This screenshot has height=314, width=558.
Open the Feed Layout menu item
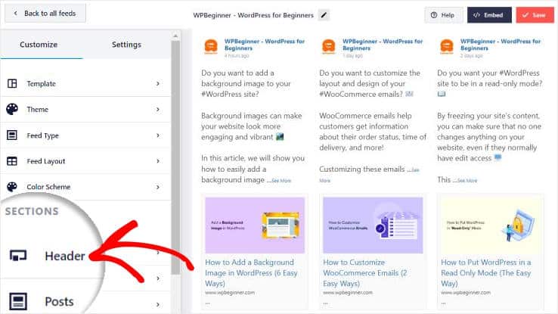click(x=85, y=161)
